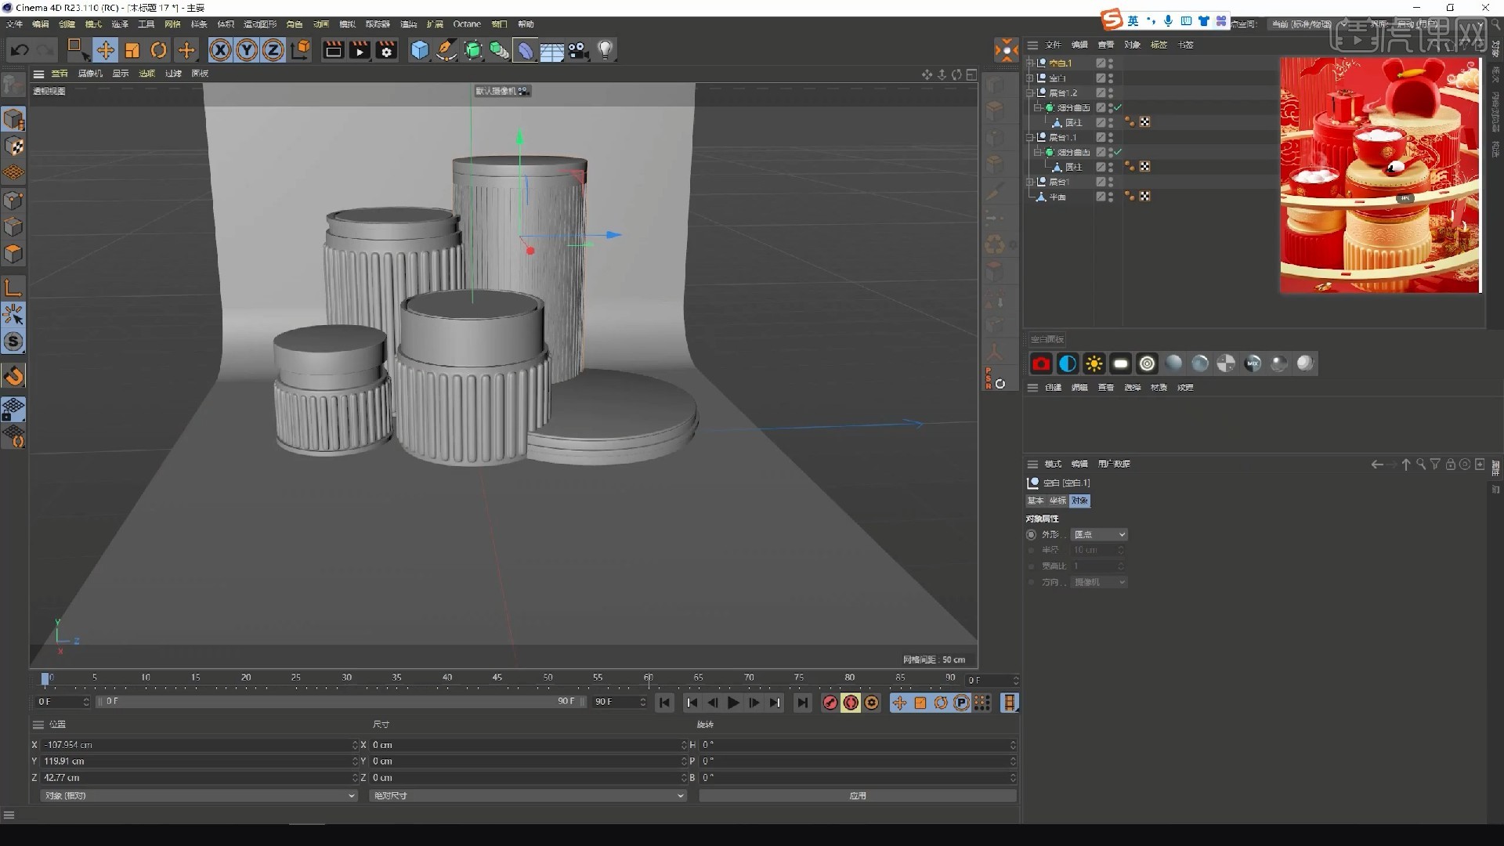Disable first 细分曲面 green checkmark
The image size is (1504, 846).
coord(1119,107)
